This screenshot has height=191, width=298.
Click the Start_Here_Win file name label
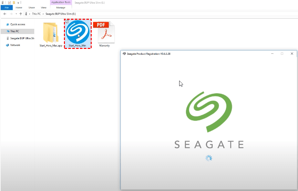(x=77, y=46)
